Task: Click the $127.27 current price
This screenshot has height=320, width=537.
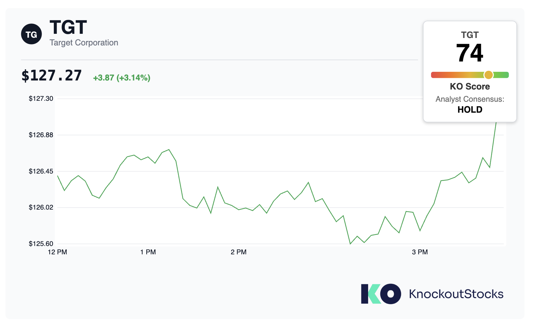Action: pyautogui.click(x=52, y=76)
